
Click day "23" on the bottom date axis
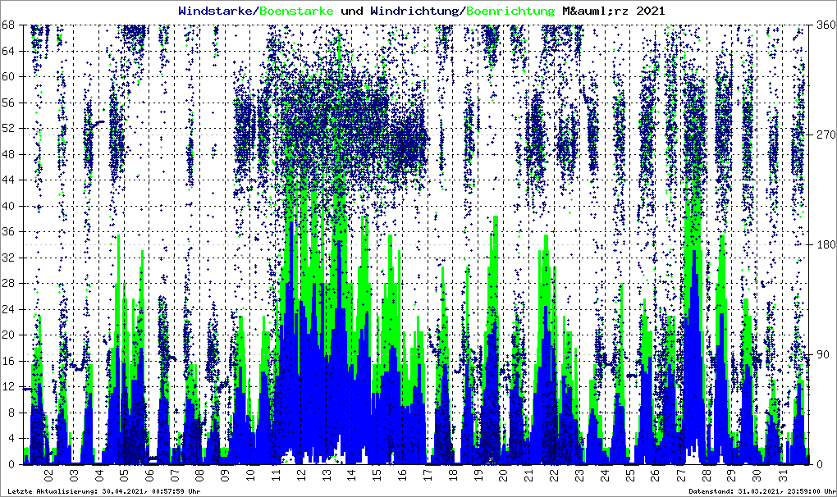(579, 474)
